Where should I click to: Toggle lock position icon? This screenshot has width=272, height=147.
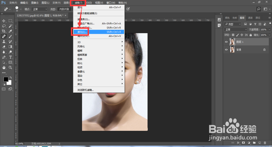[242, 35]
